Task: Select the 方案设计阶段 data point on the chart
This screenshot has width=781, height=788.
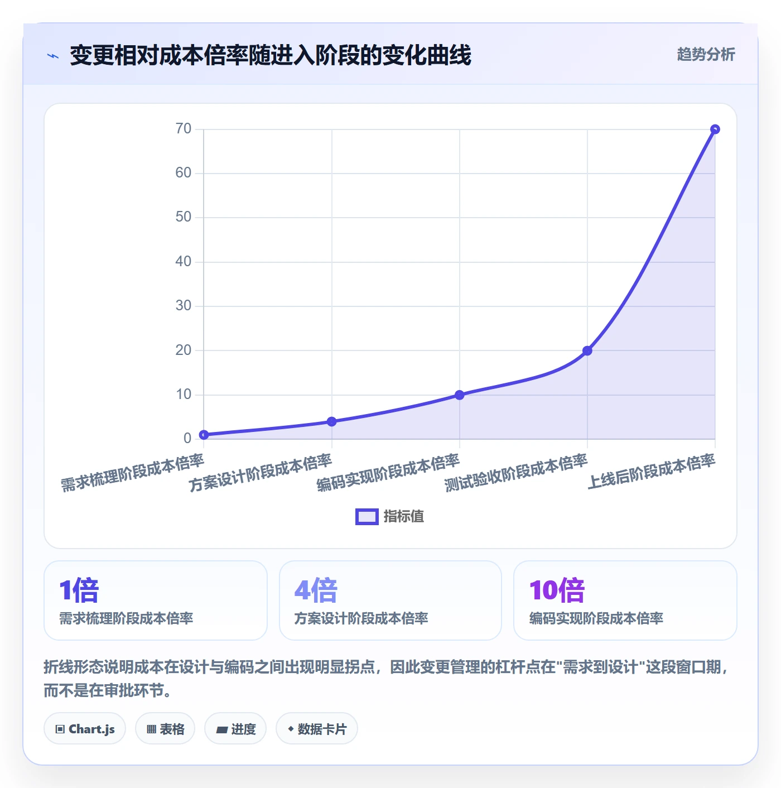Action: point(332,421)
